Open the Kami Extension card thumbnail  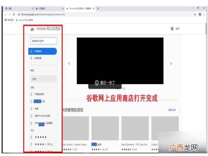(135, 128)
